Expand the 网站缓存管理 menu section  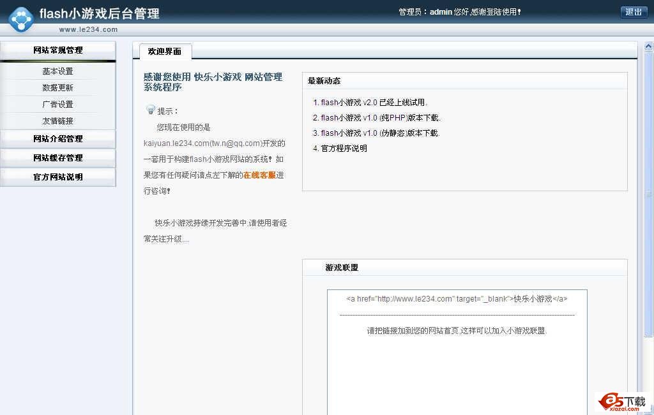[x=58, y=158]
